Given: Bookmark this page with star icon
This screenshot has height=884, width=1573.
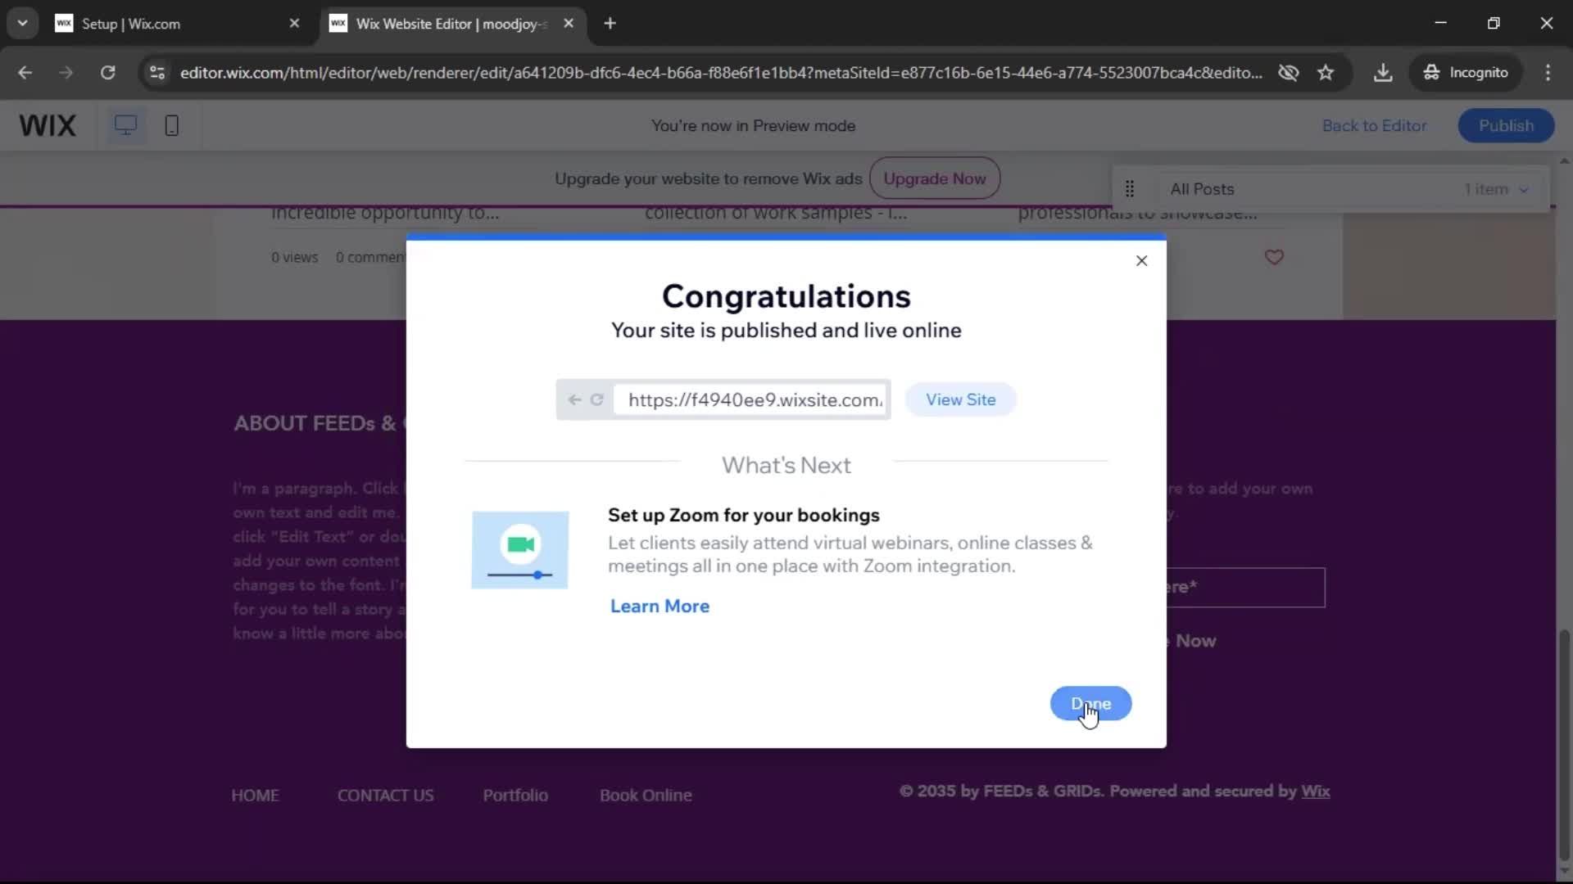Looking at the screenshot, I should coord(1326,73).
